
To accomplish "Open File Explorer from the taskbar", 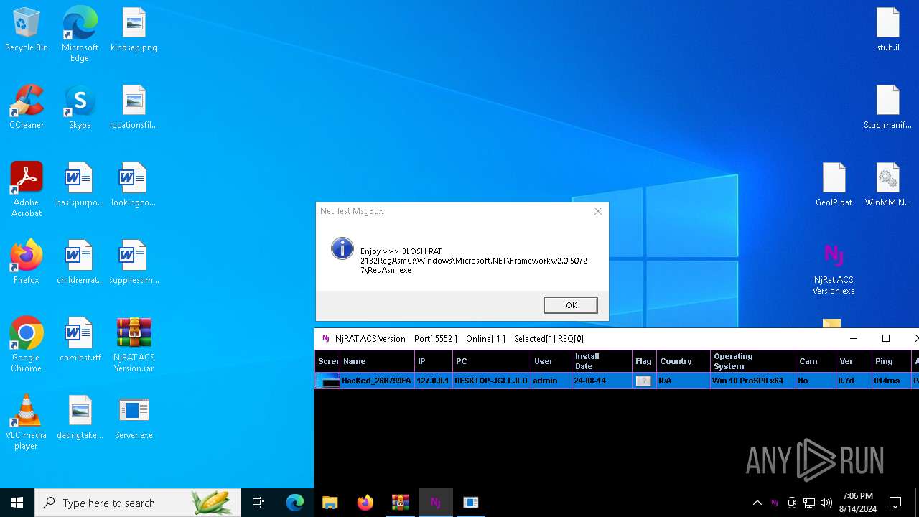I will point(330,503).
